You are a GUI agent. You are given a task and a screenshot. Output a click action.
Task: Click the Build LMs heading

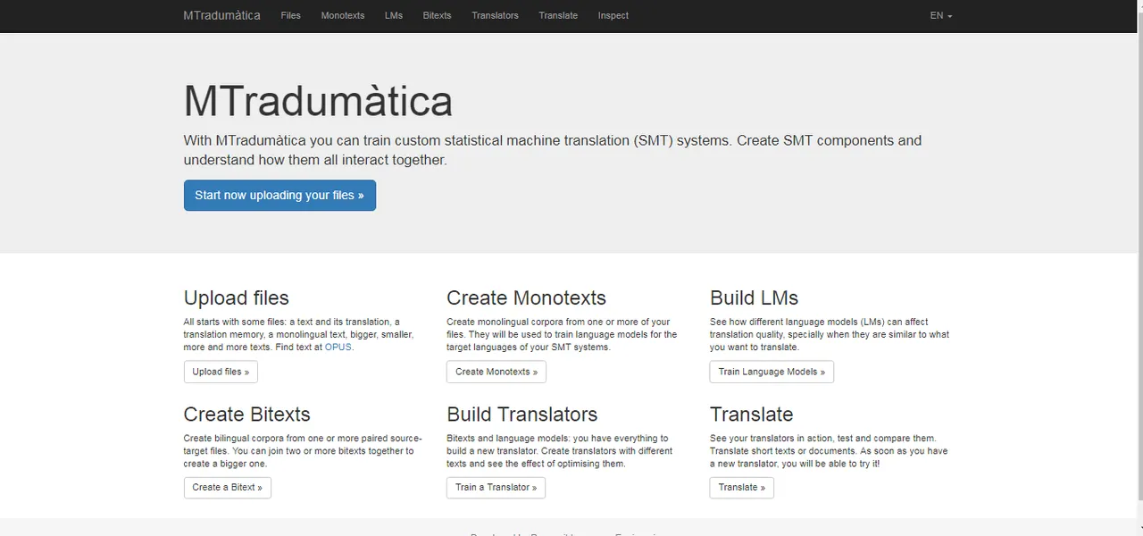tap(754, 298)
